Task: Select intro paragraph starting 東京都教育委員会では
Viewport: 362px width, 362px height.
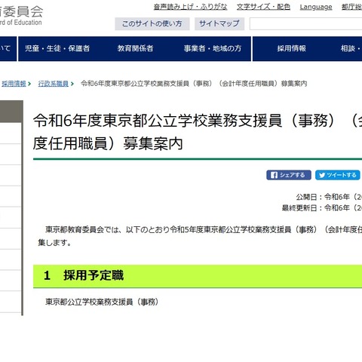Action: click(x=200, y=236)
